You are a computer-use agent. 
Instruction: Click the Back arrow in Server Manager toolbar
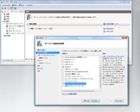click(3, 8)
